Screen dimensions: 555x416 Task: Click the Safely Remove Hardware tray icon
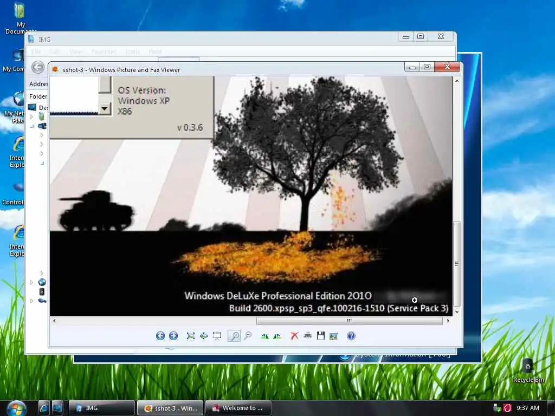(x=497, y=408)
